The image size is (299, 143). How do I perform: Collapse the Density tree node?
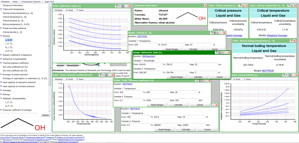(1, 36)
